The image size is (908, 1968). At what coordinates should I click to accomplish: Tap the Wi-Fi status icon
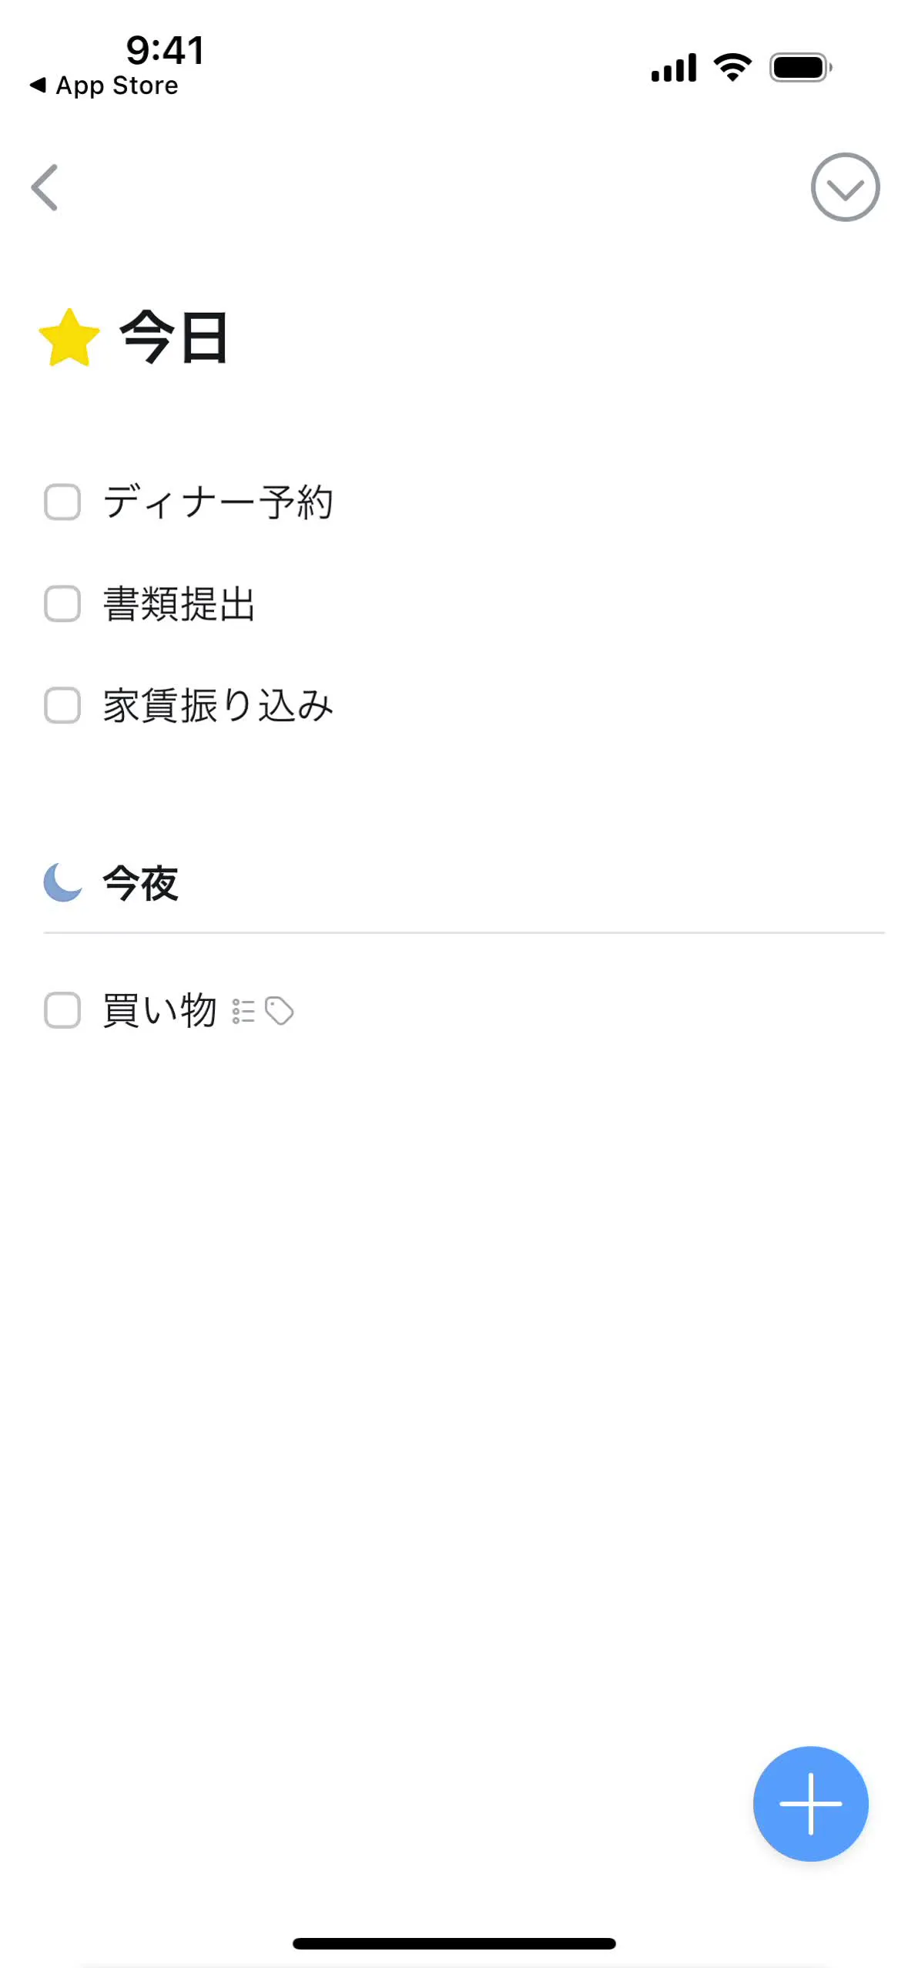[x=732, y=68]
